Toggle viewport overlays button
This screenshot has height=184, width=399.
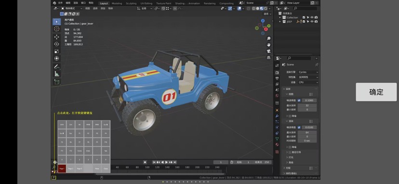click(239, 8)
